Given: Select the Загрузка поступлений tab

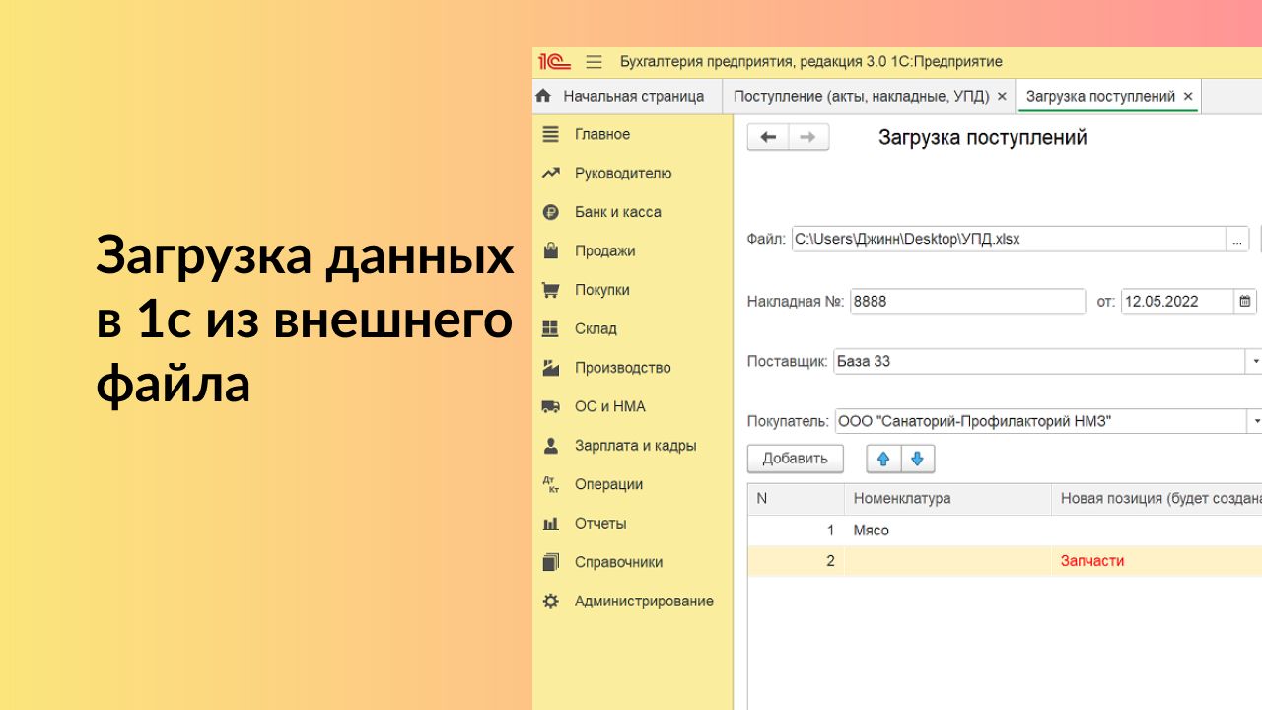Looking at the screenshot, I should pyautogui.click(x=1109, y=97).
